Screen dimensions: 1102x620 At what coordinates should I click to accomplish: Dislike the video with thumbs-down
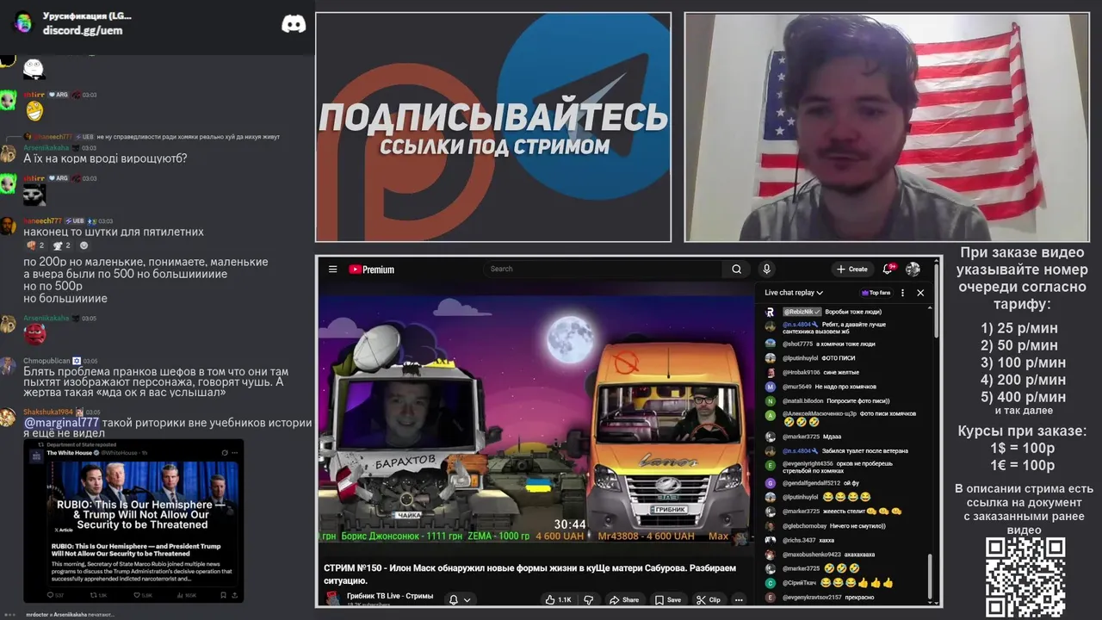[589, 599]
